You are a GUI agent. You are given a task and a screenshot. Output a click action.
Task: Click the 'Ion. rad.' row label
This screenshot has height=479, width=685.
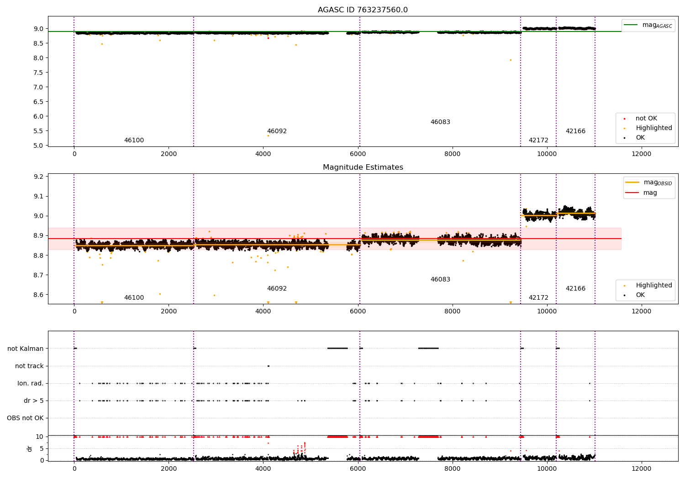31,383
